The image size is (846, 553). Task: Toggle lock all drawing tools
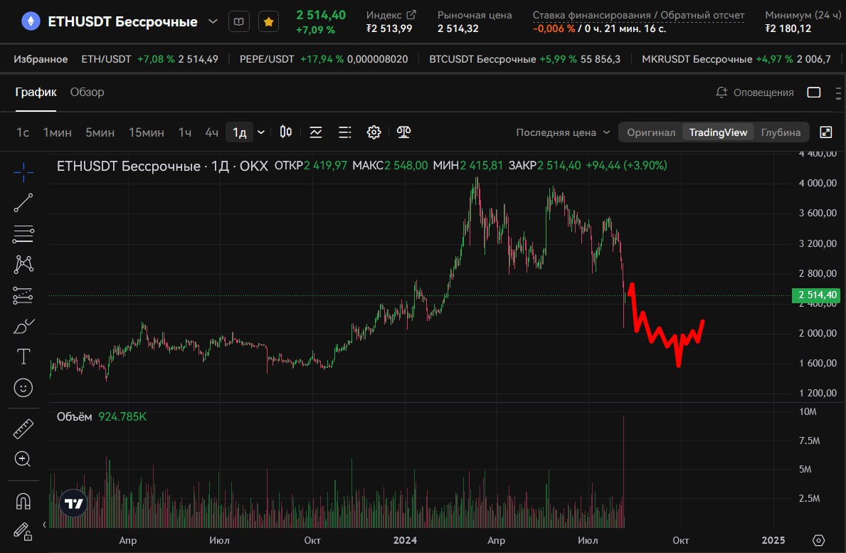coord(23,532)
